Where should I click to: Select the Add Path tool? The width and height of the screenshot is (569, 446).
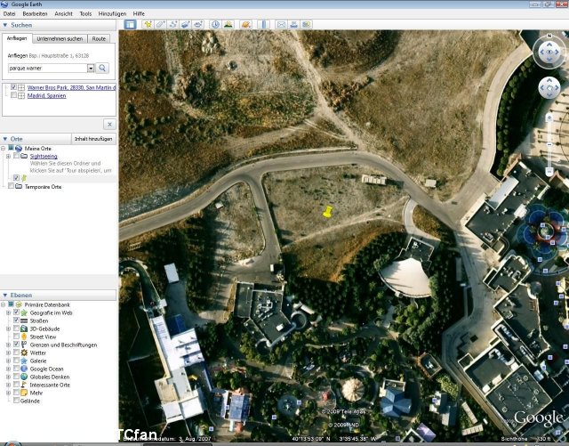(173, 25)
